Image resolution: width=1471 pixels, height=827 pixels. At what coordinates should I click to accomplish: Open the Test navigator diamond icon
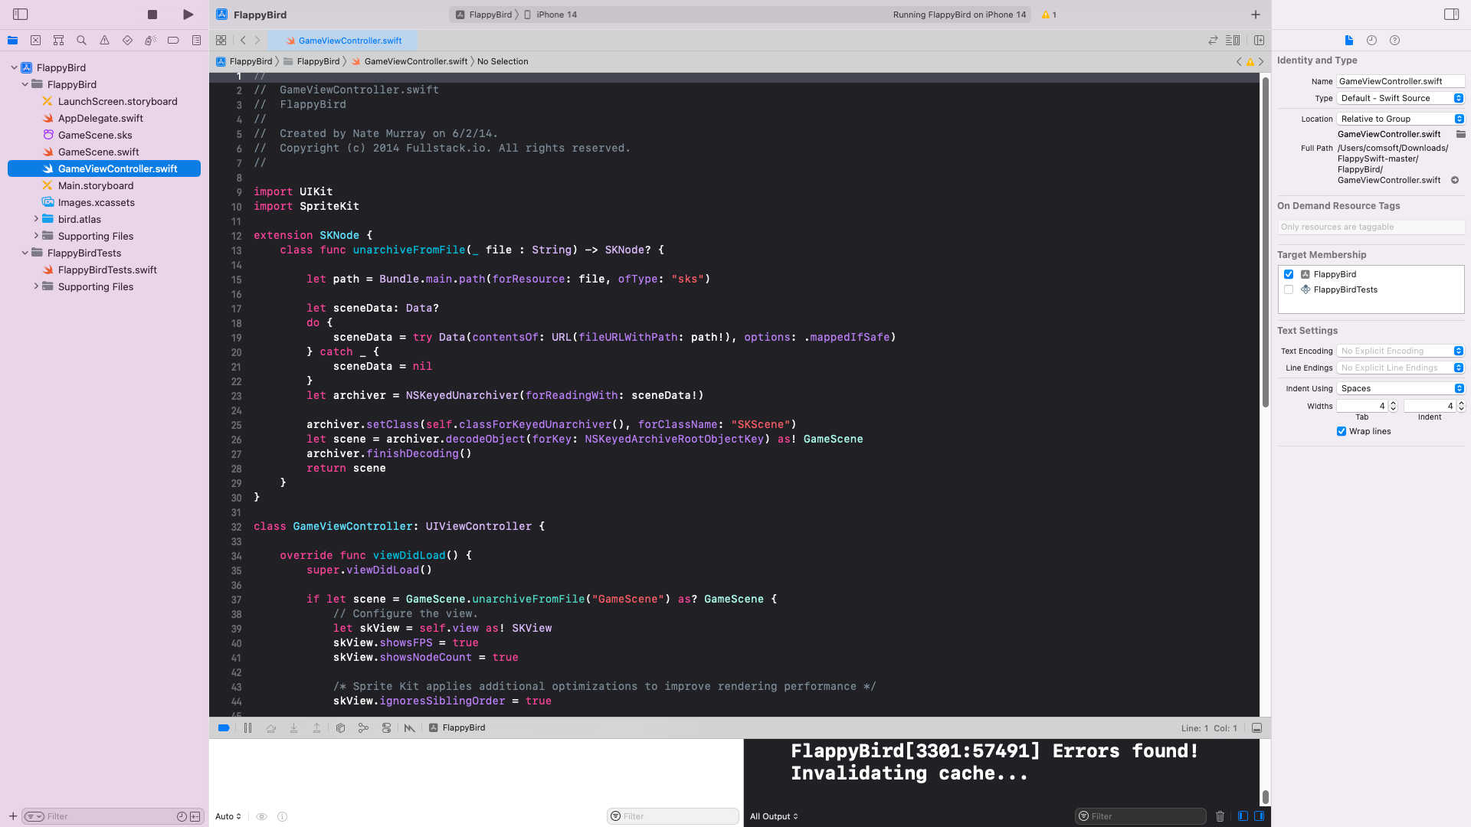click(x=128, y=41)
